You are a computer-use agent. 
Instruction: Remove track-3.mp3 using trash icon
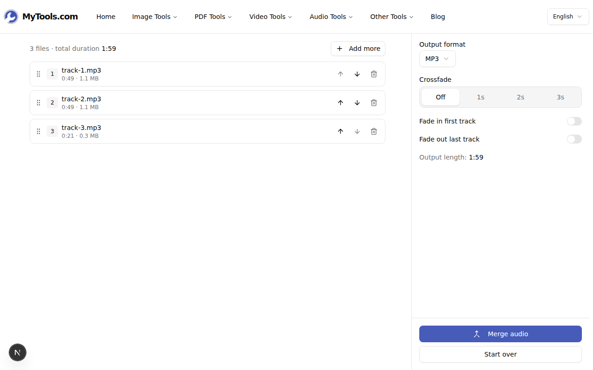pyautogui.click(x=374, y=131)
